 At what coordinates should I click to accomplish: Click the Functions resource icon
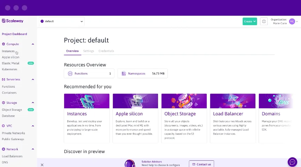pyautogui.click(x=70, y=73)
